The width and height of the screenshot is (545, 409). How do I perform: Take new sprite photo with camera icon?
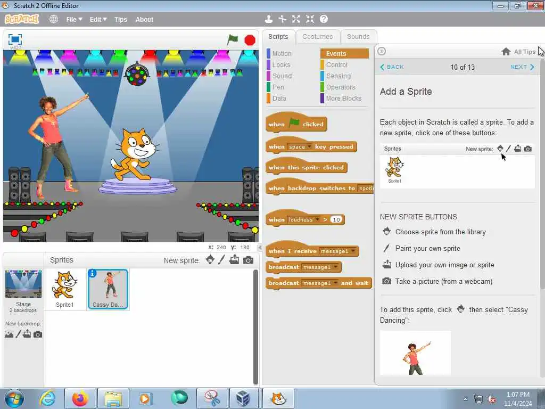(x=248, y=260)
